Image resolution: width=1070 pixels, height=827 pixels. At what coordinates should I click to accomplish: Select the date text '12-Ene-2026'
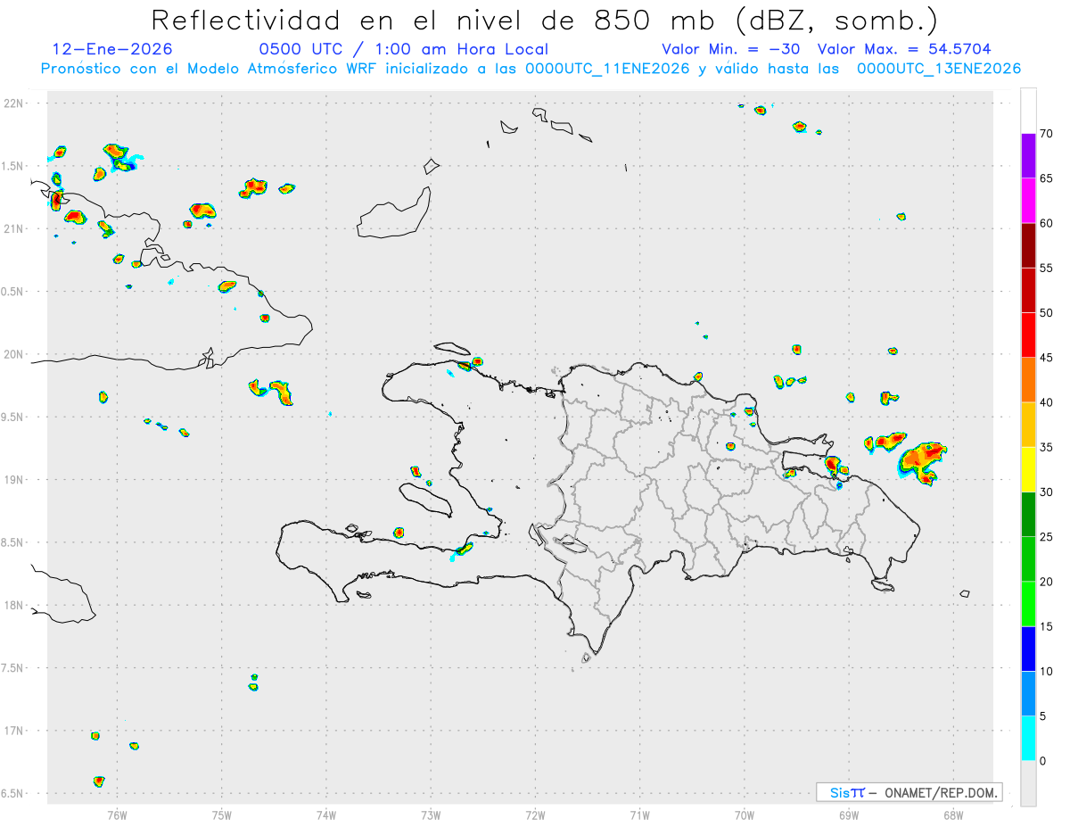click(x=112, y=49)
